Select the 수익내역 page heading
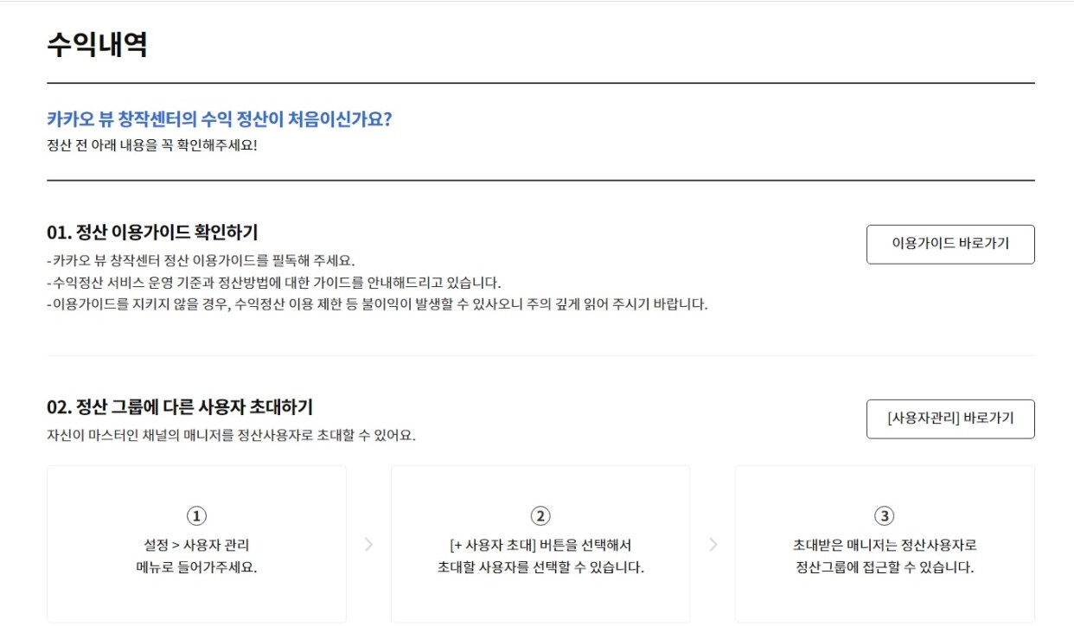 point(97,43)
